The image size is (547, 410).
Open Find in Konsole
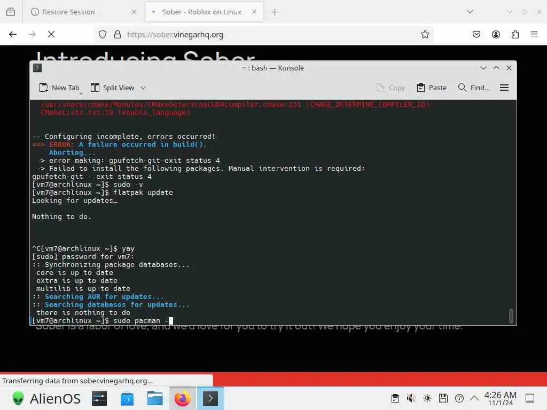click(474, 88)
